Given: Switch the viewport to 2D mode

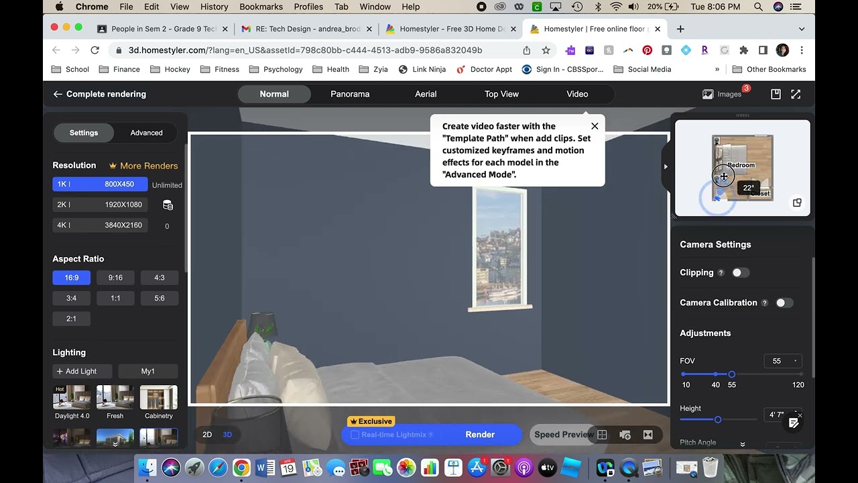Looking at the screenshot, I should tap(207, 435).
